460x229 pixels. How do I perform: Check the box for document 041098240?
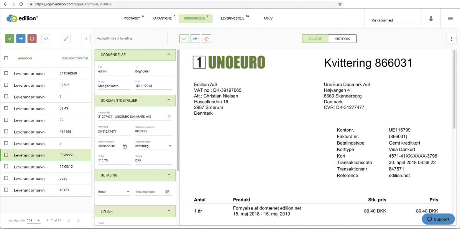pos(6,73)
